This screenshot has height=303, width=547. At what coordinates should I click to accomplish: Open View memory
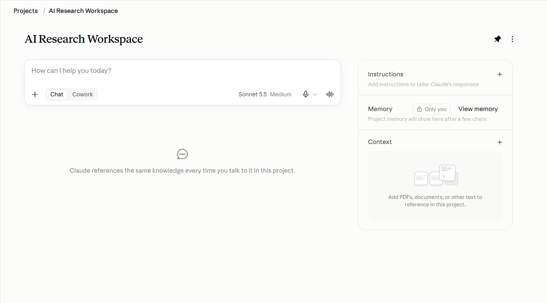tap(478, 109)
